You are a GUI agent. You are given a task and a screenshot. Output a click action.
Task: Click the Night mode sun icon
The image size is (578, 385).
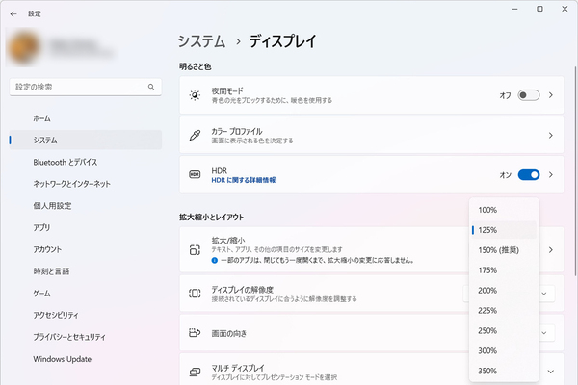[x=195, y=95]
